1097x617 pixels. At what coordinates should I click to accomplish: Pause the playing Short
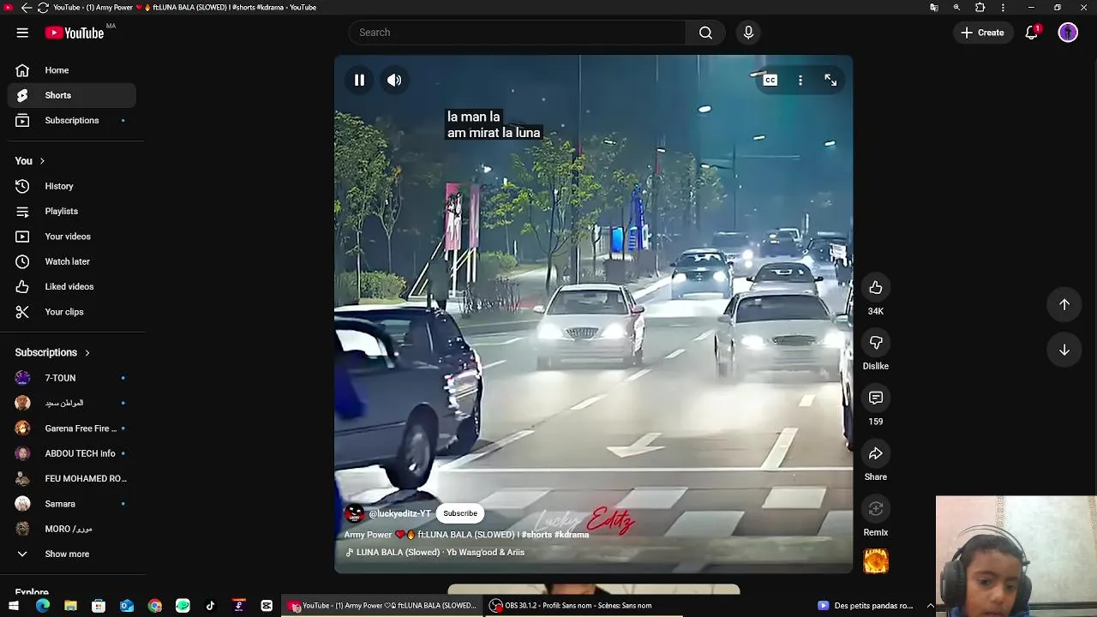point(359,80)
